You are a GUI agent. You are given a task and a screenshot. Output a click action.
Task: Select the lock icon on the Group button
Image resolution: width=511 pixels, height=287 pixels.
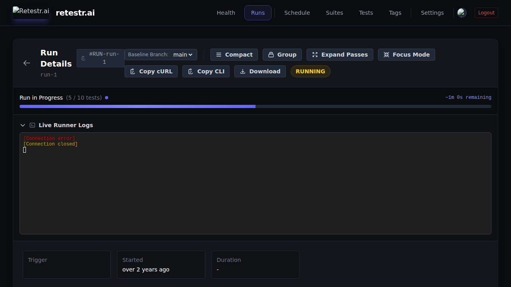coord(271,55)
